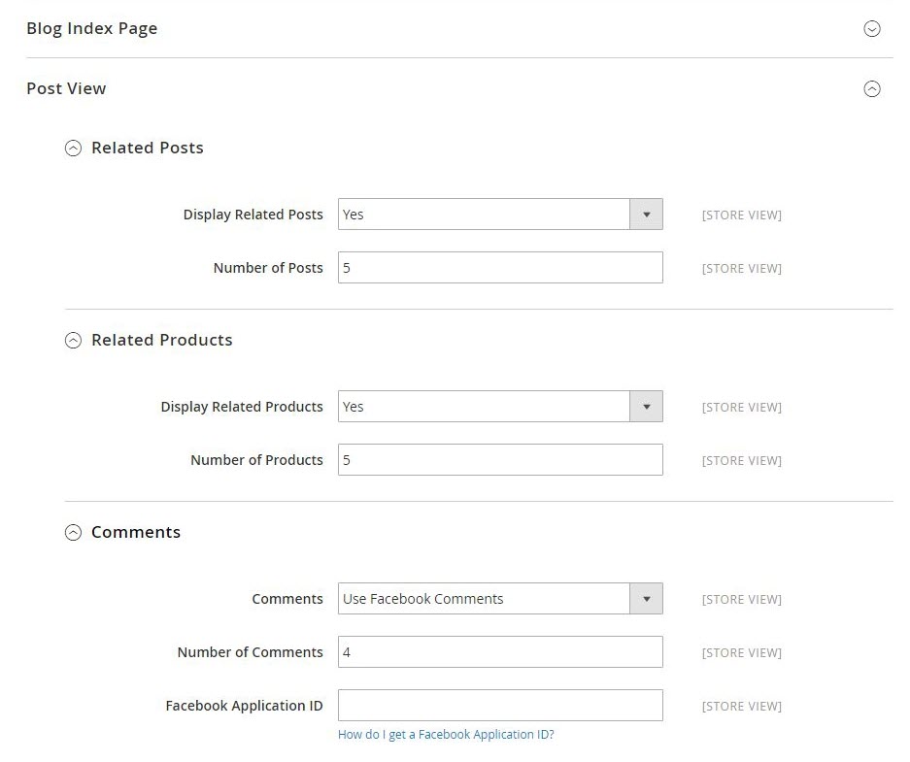
Task: Click the Facebook Application ID field label
Action: [244, 706]
